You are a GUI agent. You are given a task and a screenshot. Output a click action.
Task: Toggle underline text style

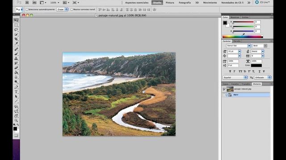click(259, 71)
